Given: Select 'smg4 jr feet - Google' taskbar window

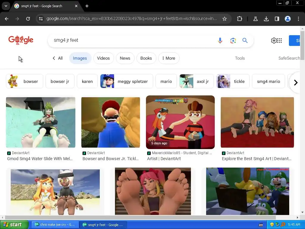Looking at the screenshot, I should [x=103, y=225].
